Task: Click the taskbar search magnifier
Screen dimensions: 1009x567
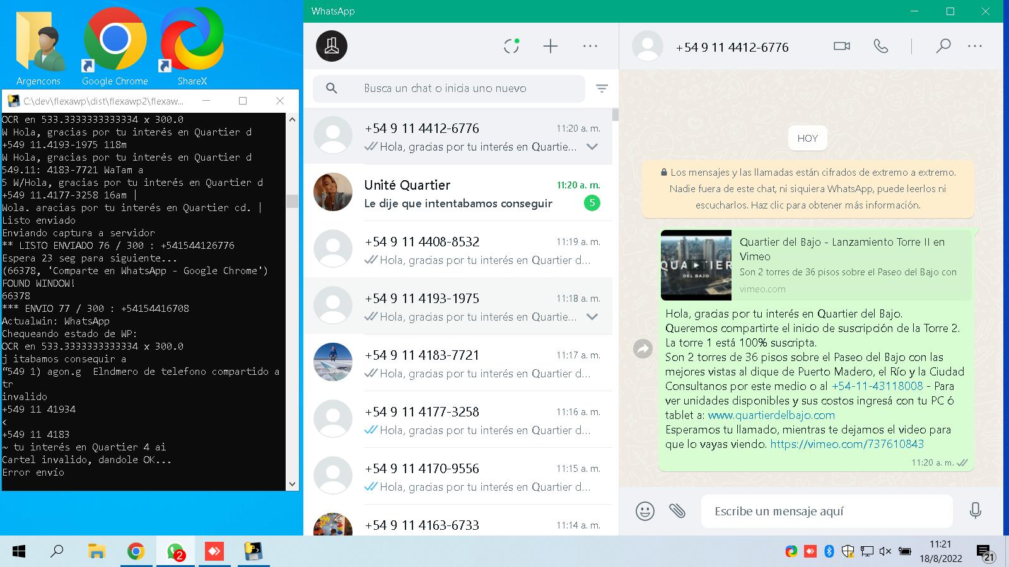Action: pos(57,552)
